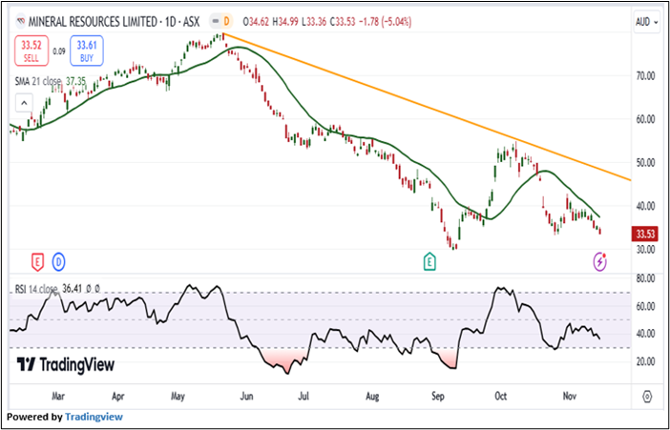Click the Jun label on the time axis
Image resolution: width=670 pixels, height=430 pixels.
246,397
